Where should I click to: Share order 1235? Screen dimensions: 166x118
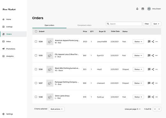tap(153, 55)
